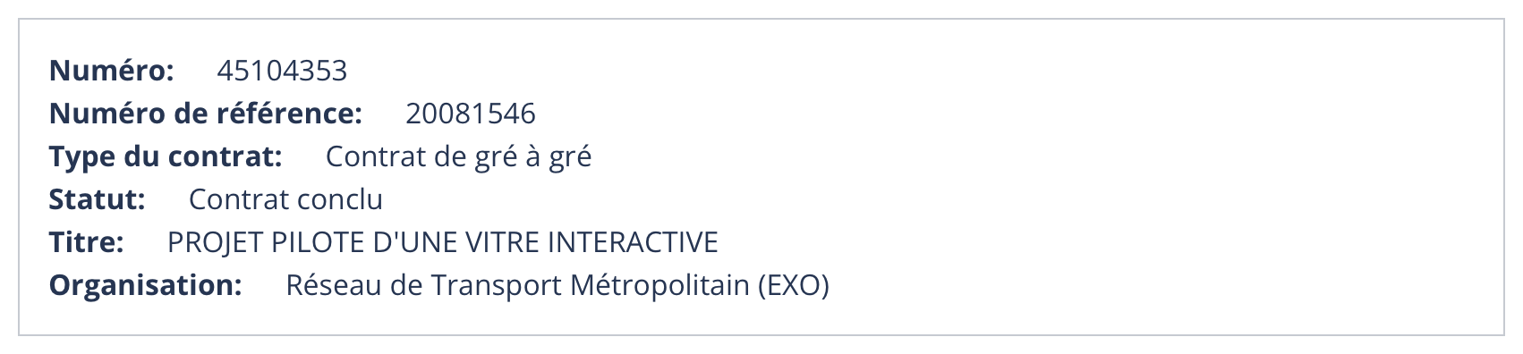Click Réseau de Transport Métropolitain (EXO) text
The height and width of the screenshot is (354, 1523).
(x=557, y=285)
